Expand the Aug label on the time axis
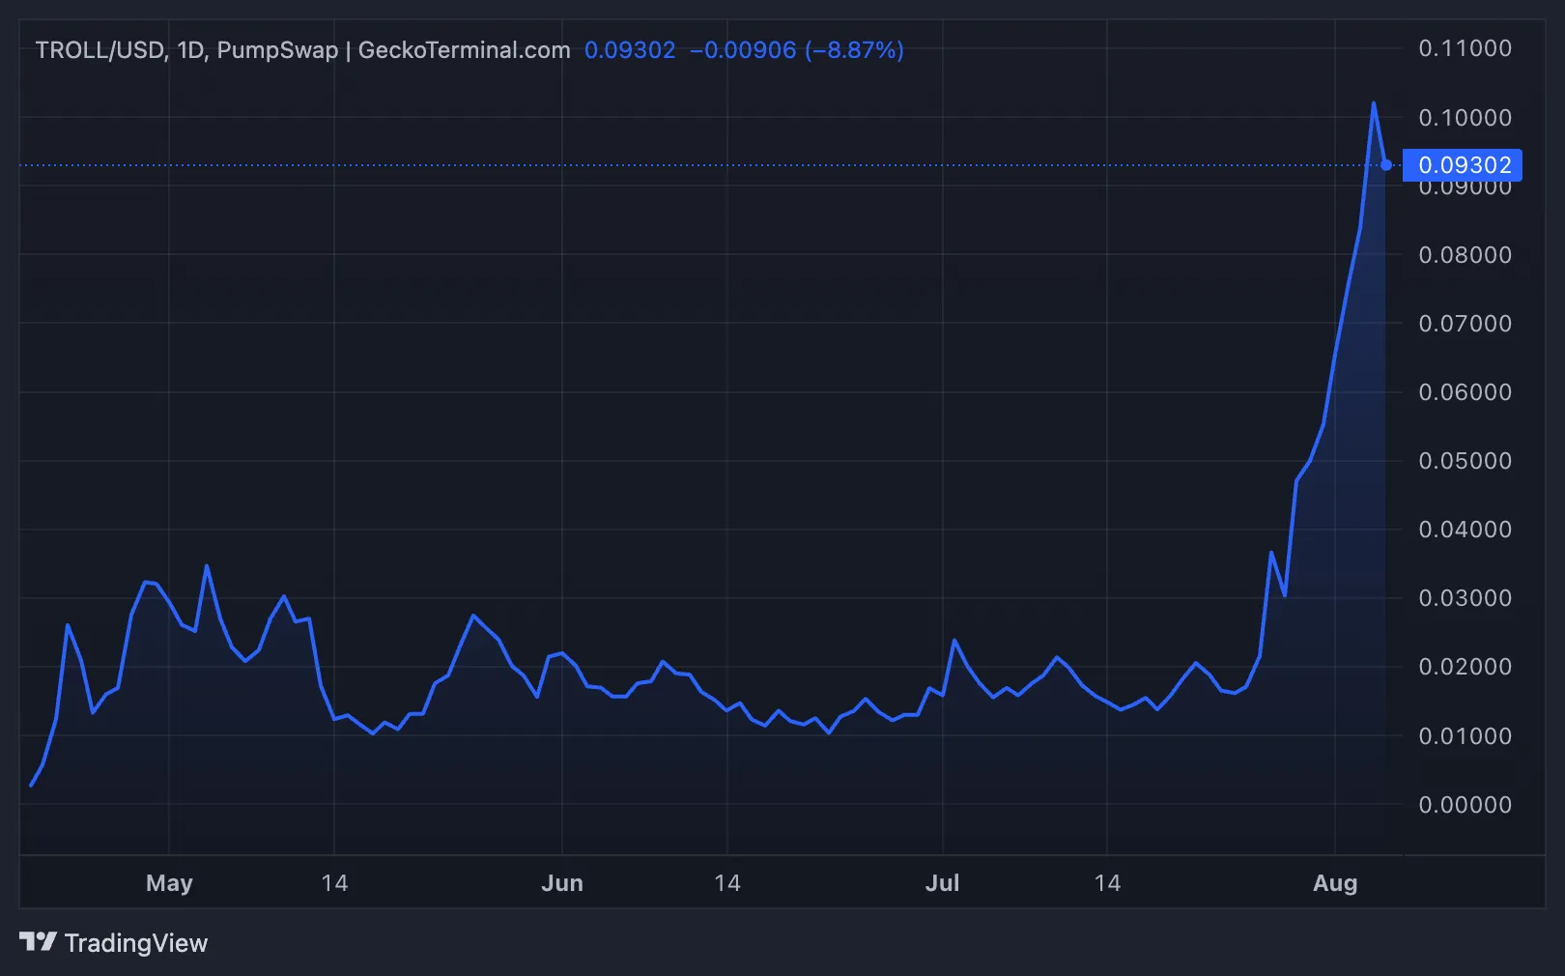Screen dimensions: 1565x976 click(1337, 882)
